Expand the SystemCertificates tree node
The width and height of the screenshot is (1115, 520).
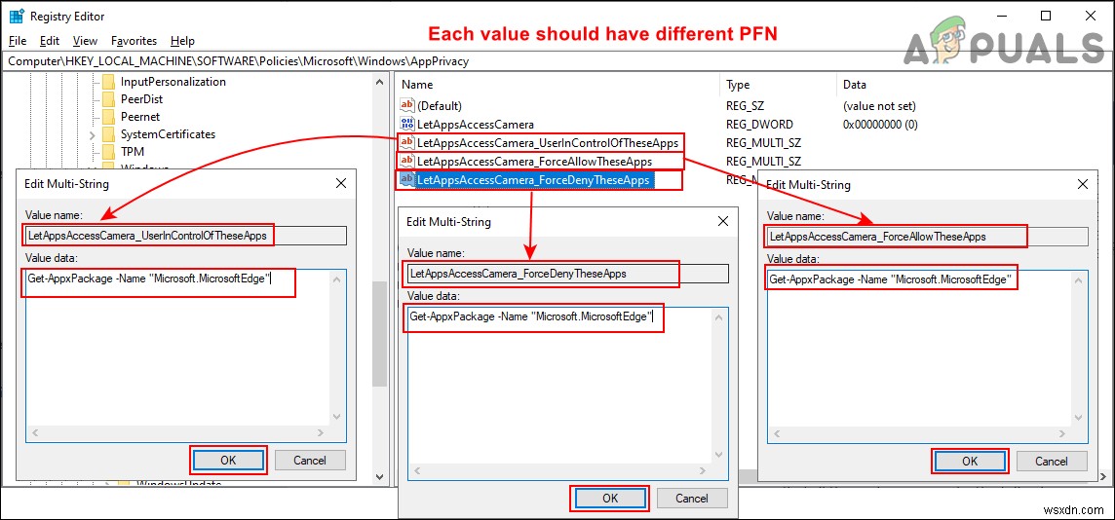[93, 134]
